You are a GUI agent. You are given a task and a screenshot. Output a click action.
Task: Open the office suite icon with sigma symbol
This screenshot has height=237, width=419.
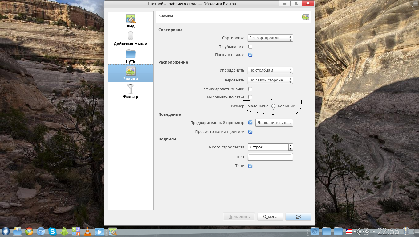coord(76,231)
